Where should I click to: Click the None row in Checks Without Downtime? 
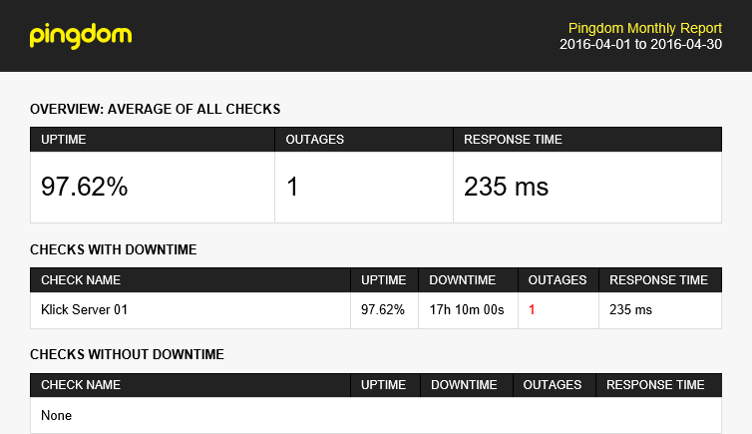(376, 415)
